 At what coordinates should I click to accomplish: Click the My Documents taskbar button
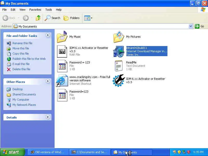point(131,152)
